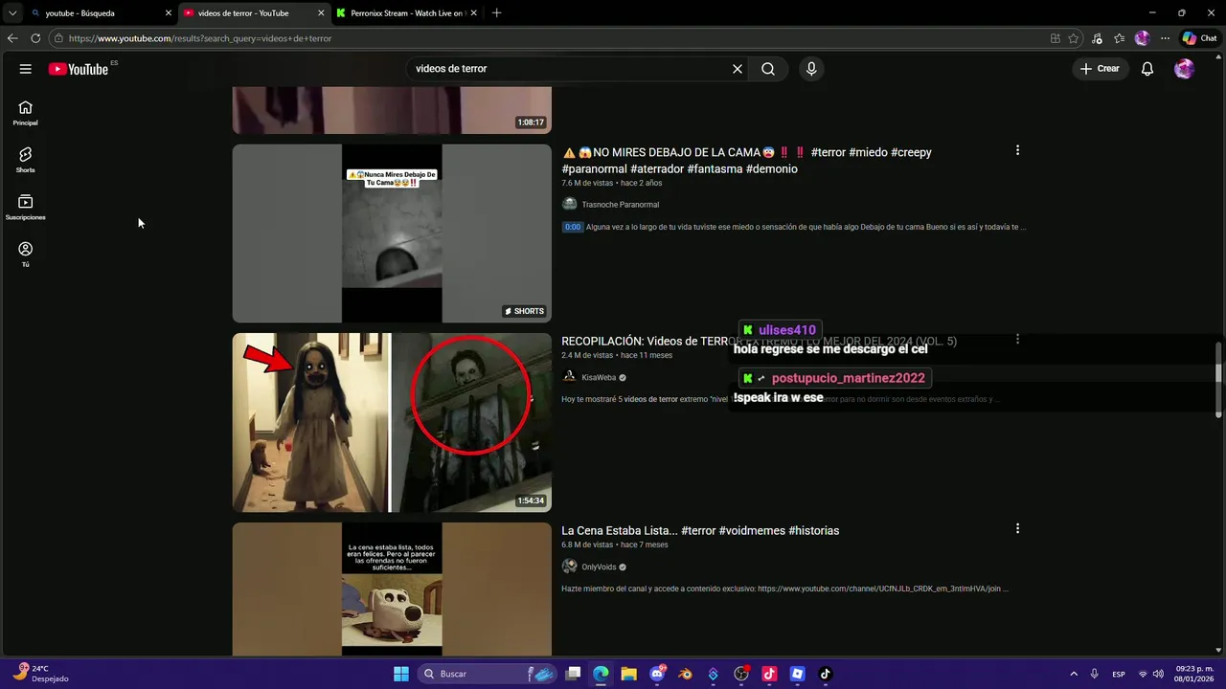The height and width of the screenshot is (689, 1226).
Task: Open the La cena estaba lista dog thumbnail
Action: pos(392,589)
